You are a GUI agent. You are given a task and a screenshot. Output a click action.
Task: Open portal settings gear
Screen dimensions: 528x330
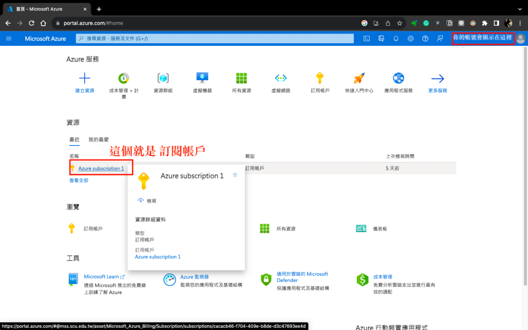click(410, 39)
